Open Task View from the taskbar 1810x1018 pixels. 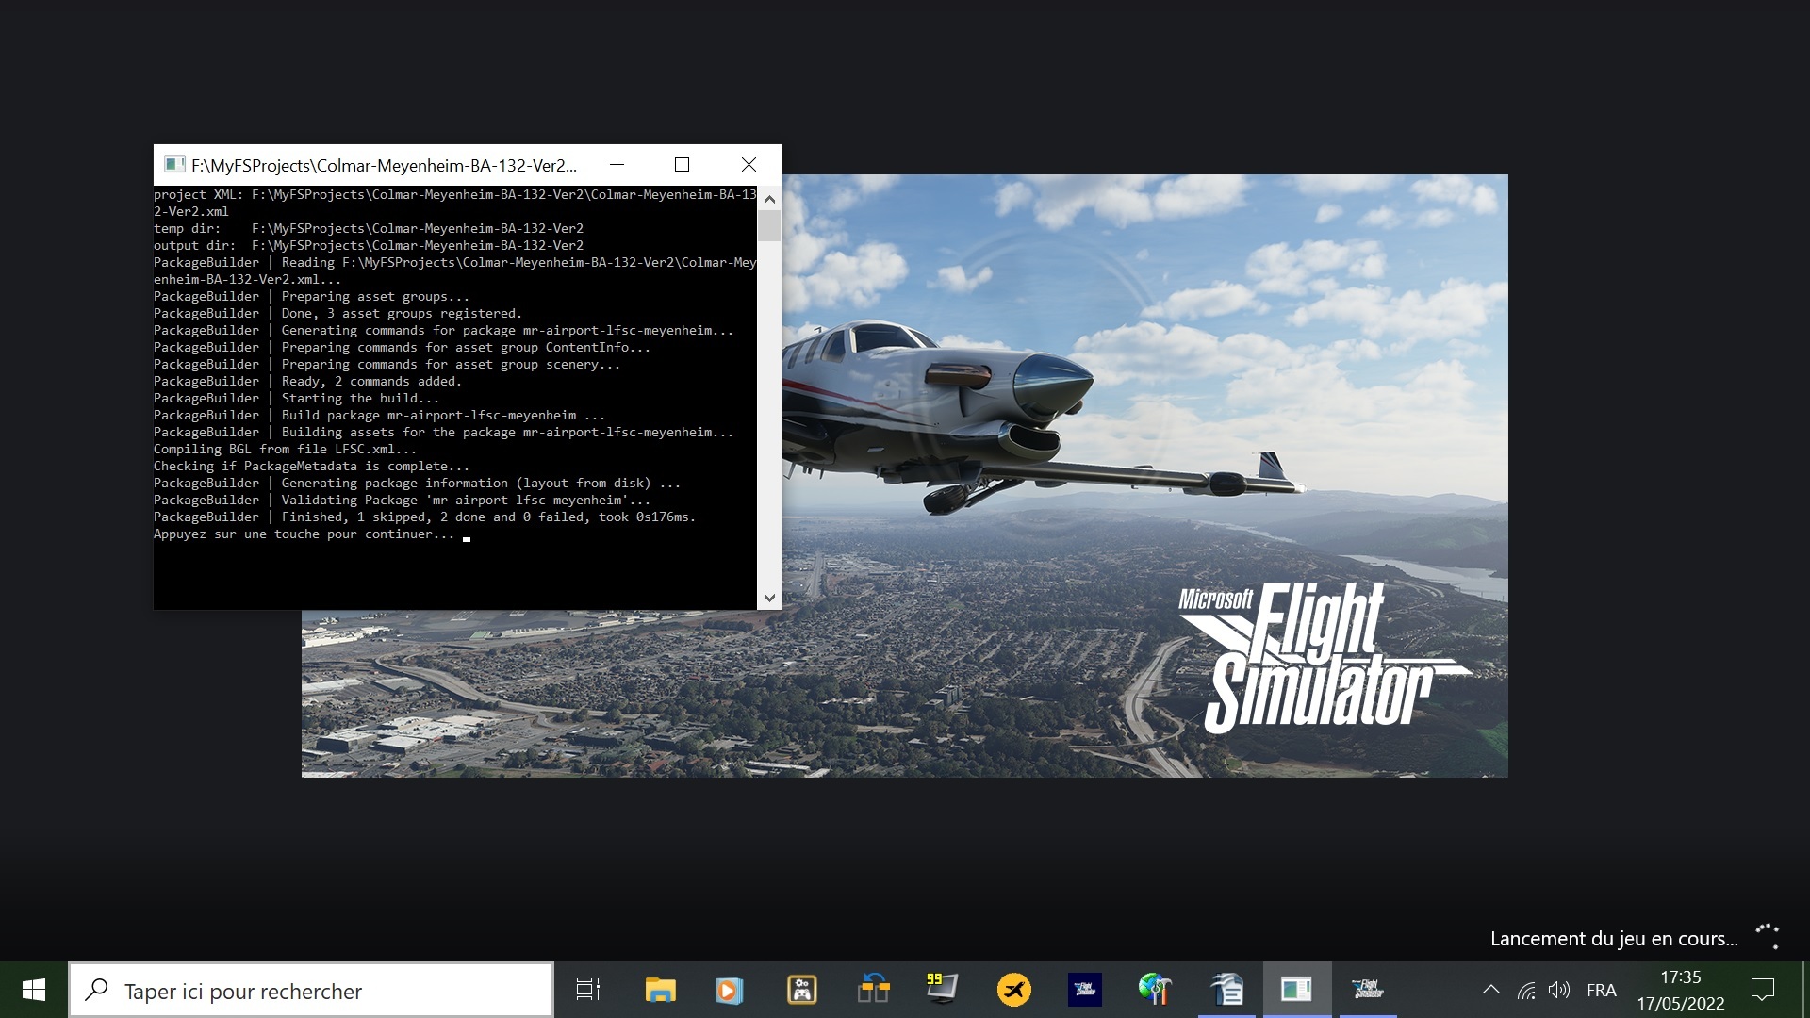[x=588, y=990]
